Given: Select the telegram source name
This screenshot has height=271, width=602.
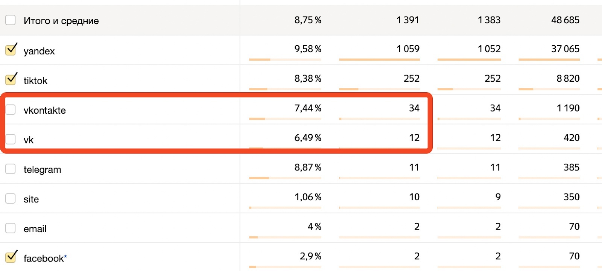Looking at the screenshot, I should pos(42,170).
